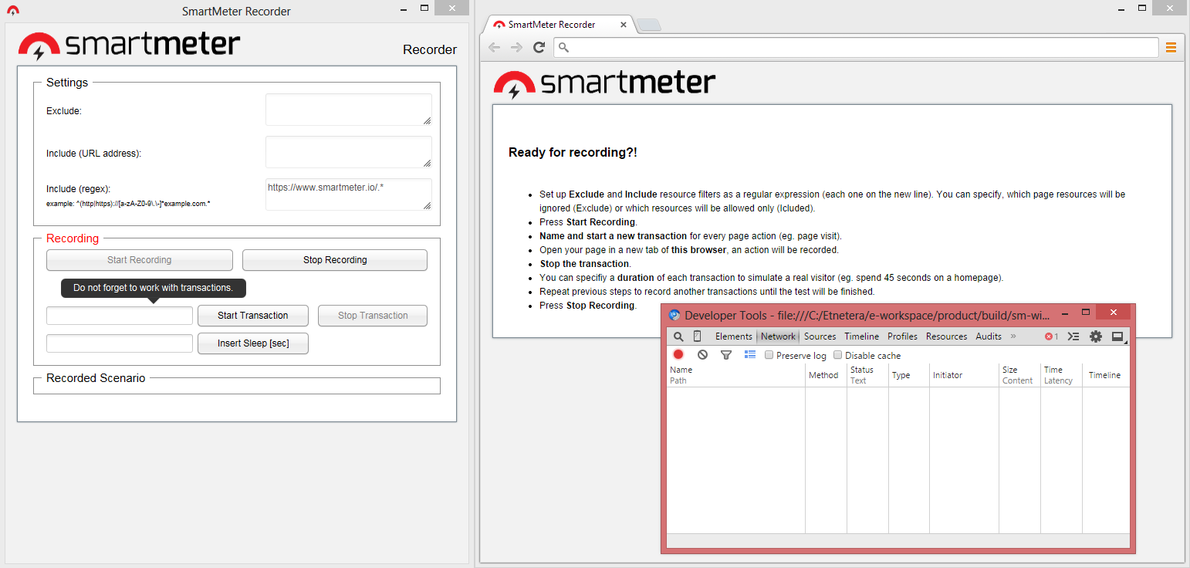
Task: Click the smartmeter logo in the Recorder window
Action: [129, 45]
